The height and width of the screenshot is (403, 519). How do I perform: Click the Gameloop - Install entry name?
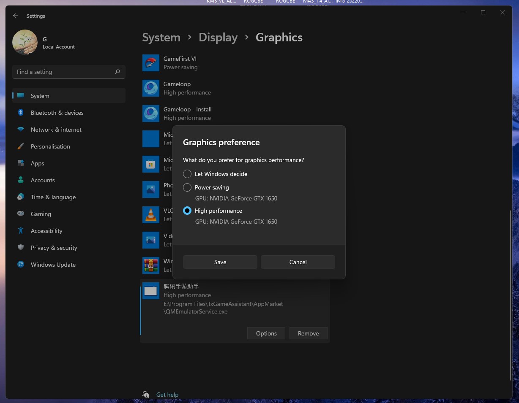(x=188, y=109)
